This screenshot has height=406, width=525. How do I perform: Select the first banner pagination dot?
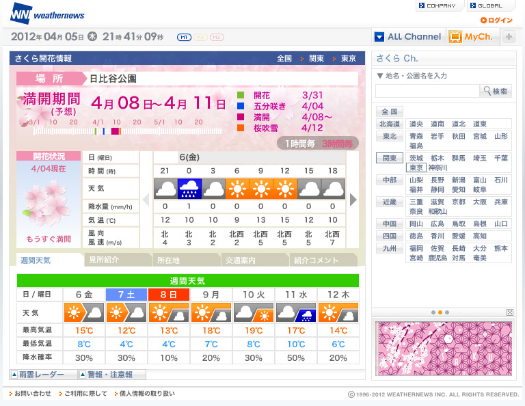pyautogui.click(x=433, y=312)
